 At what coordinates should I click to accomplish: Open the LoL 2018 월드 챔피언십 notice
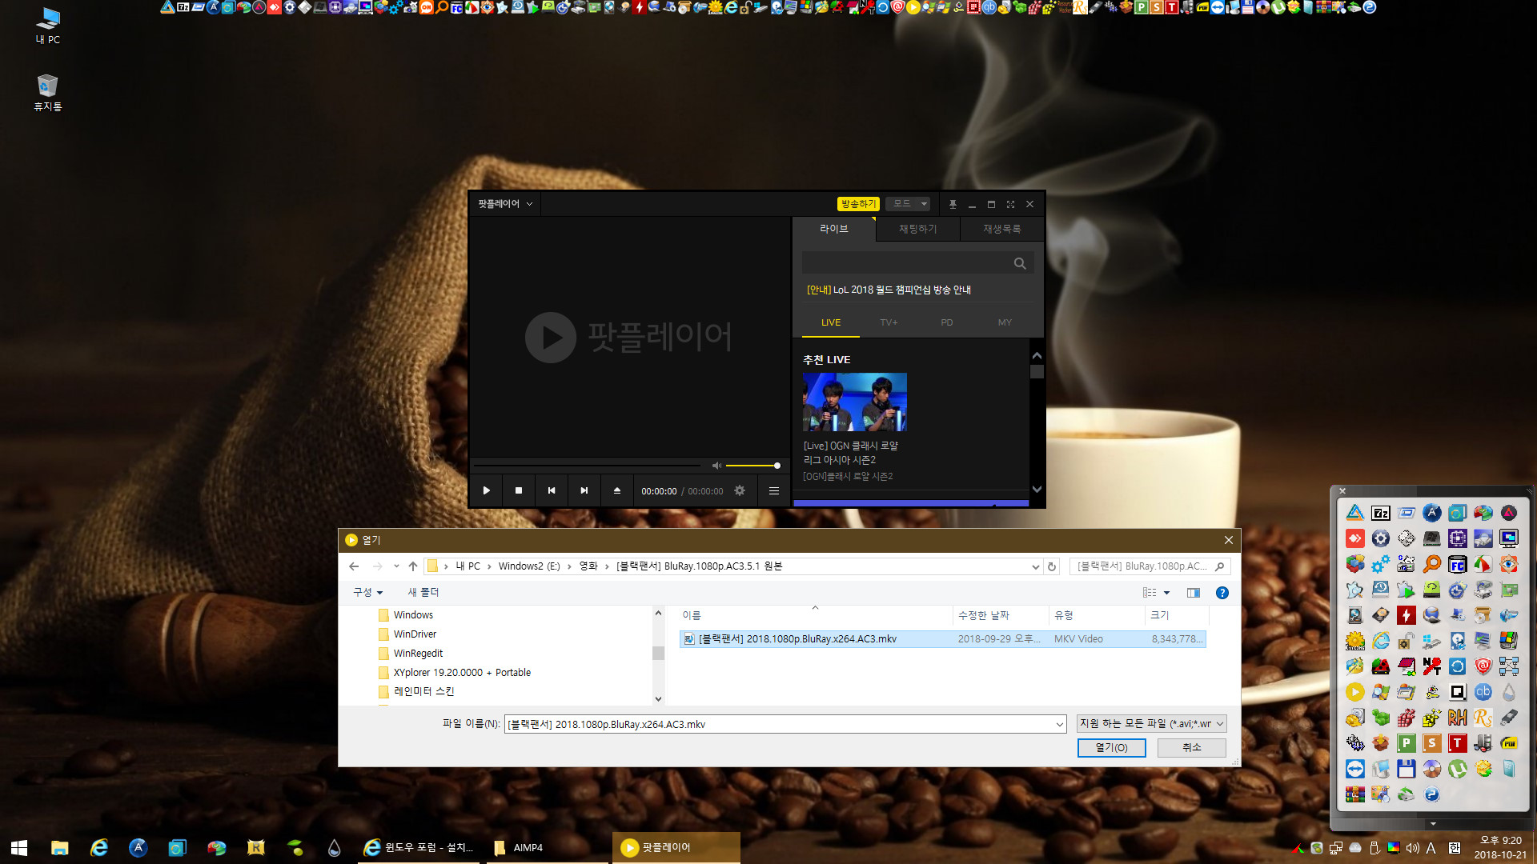pos(889,290)
